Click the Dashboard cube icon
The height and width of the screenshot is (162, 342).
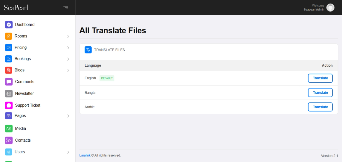click(9, 25)
